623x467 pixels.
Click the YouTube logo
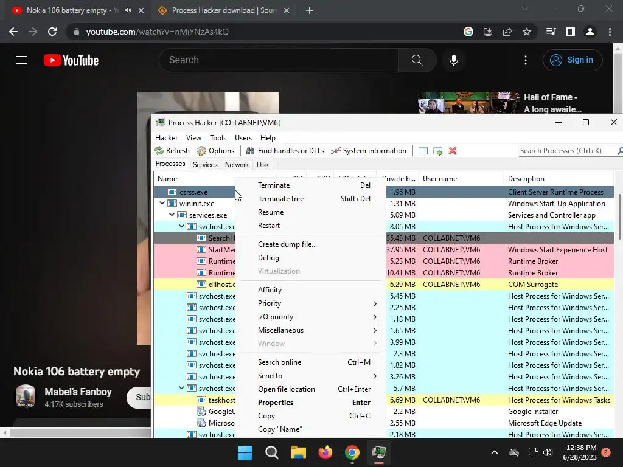(71, 60)
